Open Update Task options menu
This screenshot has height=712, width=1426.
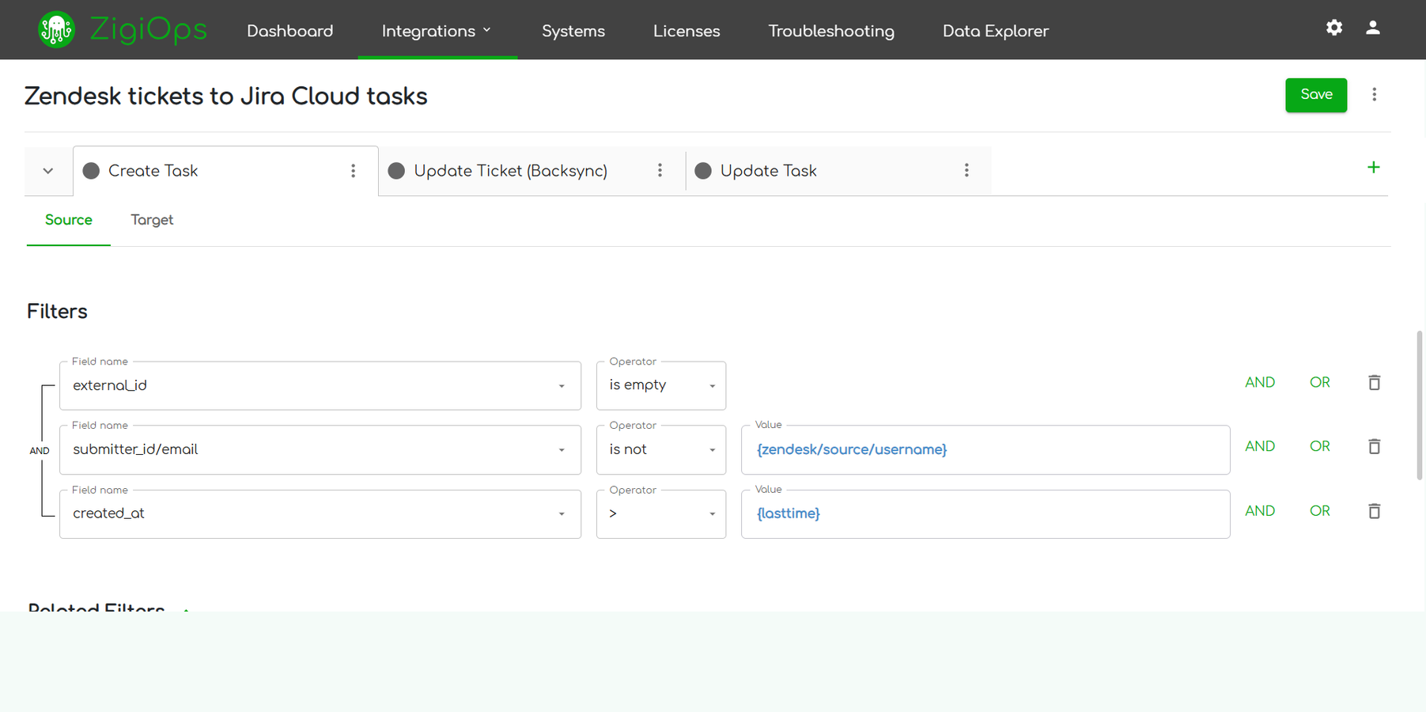(x=966, y=171)
